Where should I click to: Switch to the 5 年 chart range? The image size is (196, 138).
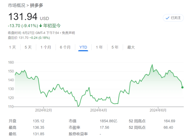[x=115, y=47]
